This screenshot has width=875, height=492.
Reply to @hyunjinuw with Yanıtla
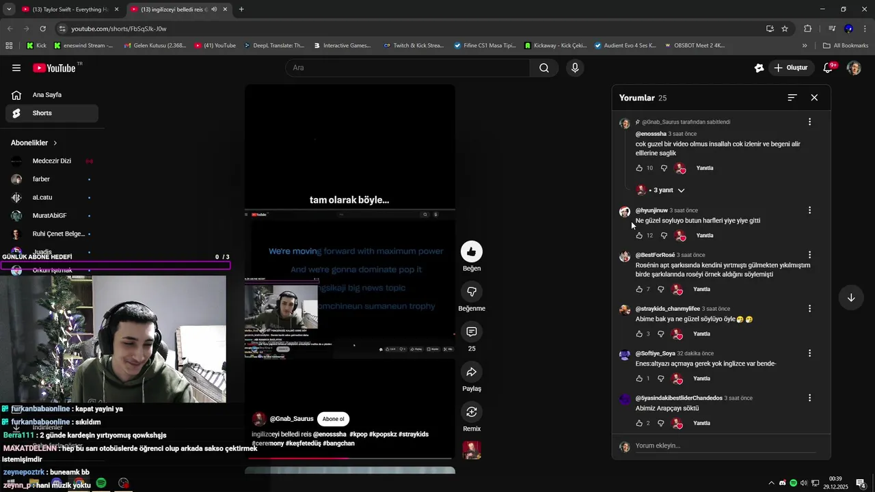705,236
